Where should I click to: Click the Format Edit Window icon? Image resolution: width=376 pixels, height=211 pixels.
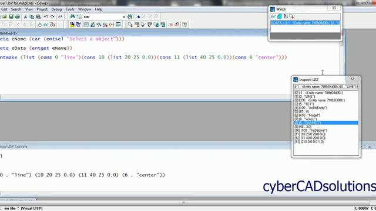156,25
